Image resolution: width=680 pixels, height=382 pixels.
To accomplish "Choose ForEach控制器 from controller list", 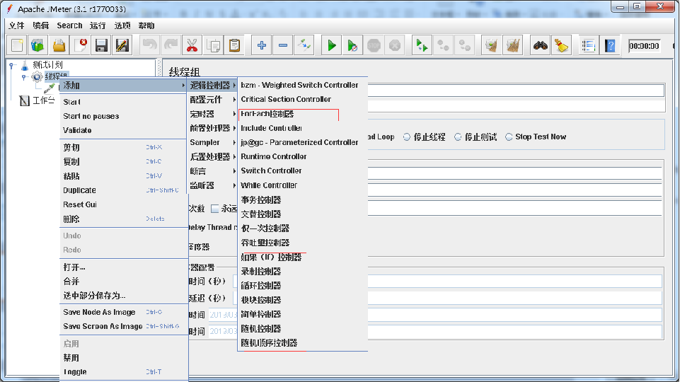I will (303, 114).
